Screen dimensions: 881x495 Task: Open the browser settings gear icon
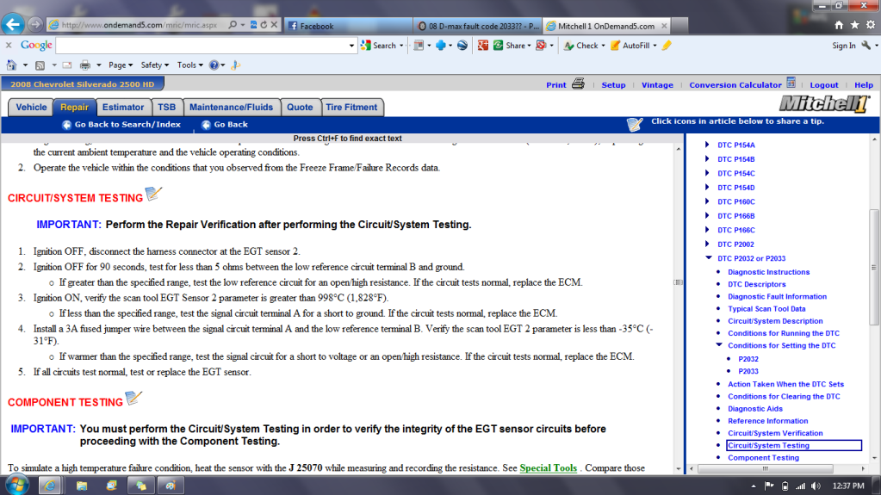871,25
